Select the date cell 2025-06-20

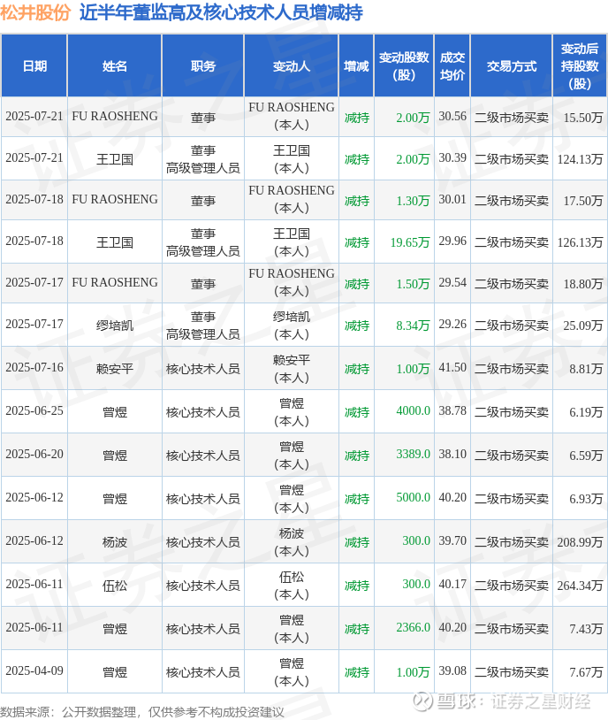pos(34,454)
